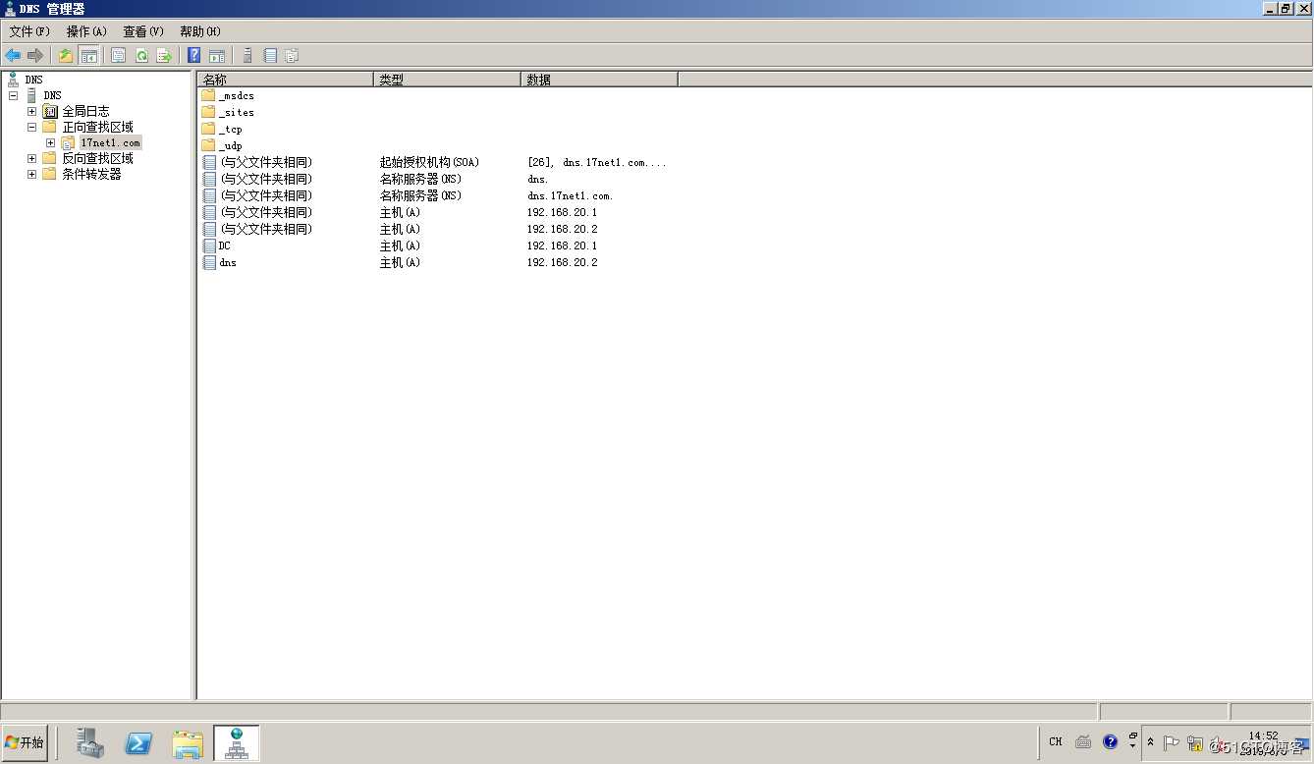Export the record list
Viewport: 1314px width, 764px height.
point(164,56)
